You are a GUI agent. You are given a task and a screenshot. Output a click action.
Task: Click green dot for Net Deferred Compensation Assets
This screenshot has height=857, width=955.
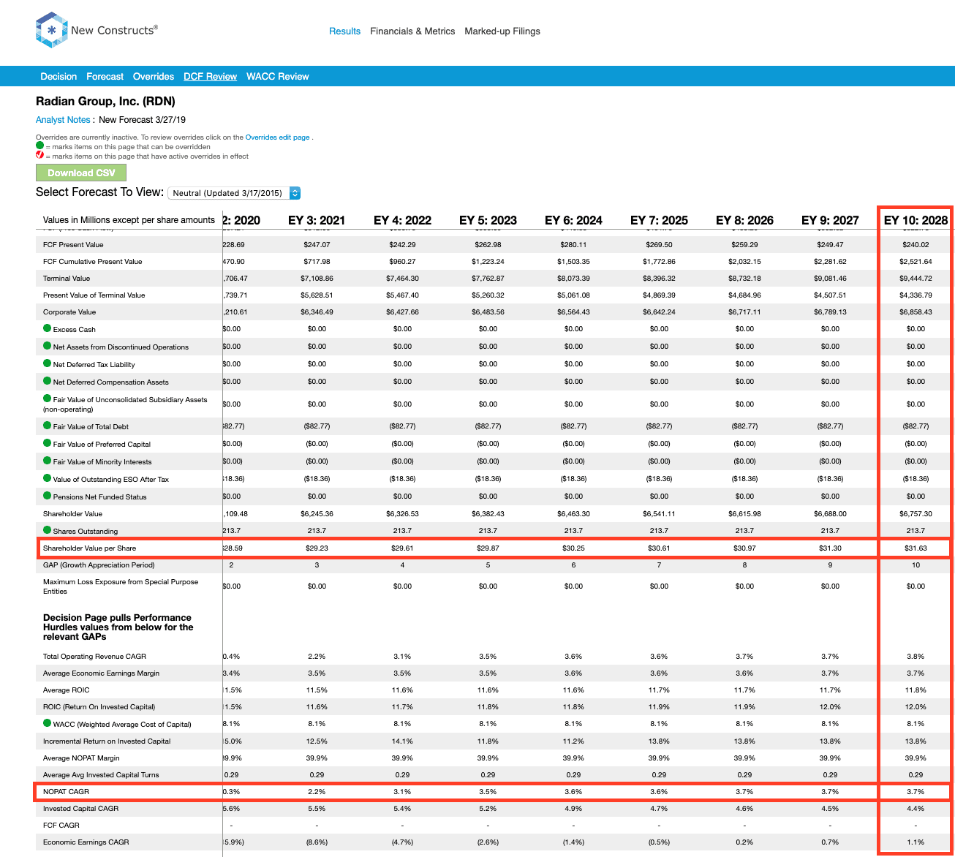click(x=48, y=382)
